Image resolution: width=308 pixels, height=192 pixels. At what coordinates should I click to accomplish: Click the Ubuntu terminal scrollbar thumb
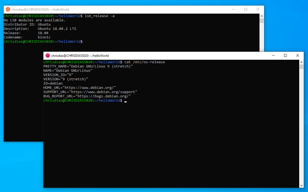click(x=262, y=21)
